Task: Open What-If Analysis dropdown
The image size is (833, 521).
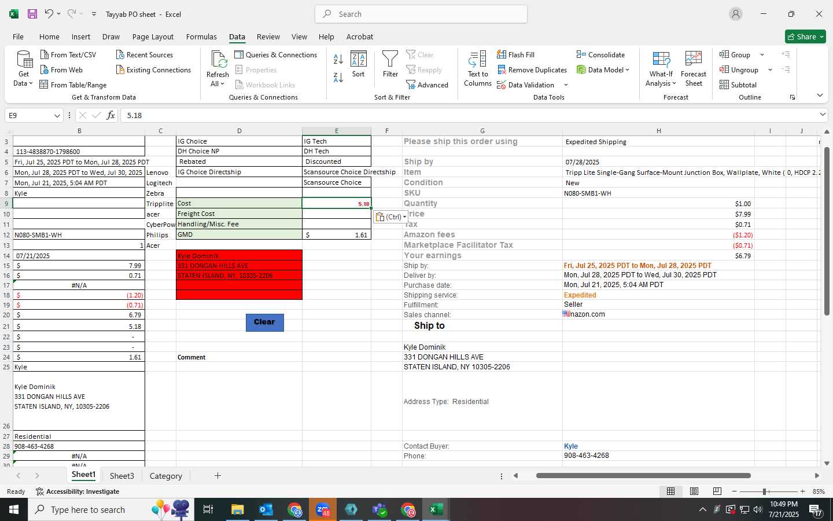Action: point(661,69)
